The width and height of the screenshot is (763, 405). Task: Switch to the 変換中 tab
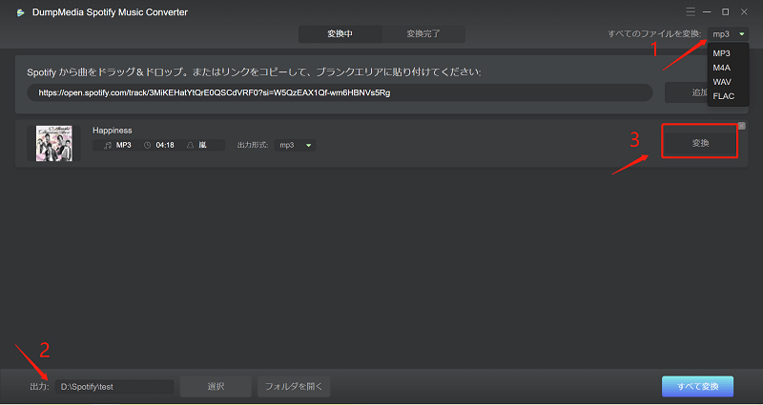click(340, 34)
